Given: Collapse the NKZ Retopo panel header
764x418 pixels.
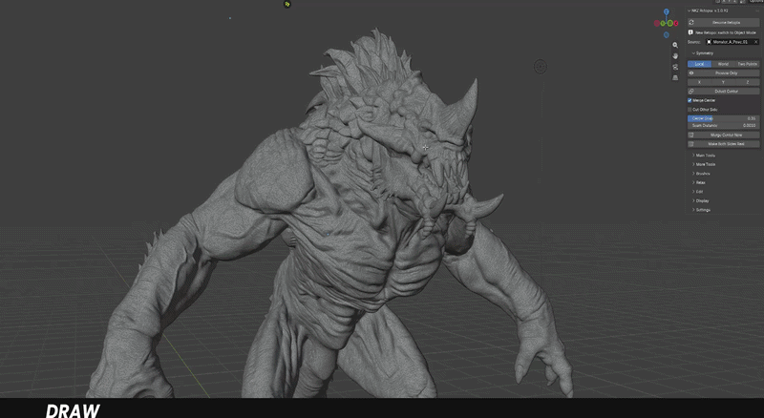Looking at the screenshot, I should (x=708, y=10).
